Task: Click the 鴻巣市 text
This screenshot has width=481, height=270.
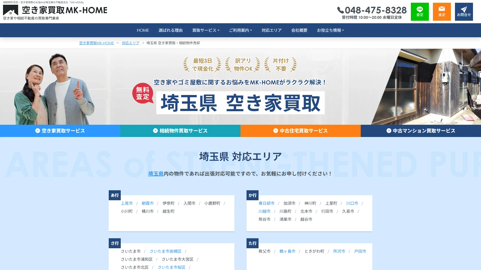Action: (285, 219)
